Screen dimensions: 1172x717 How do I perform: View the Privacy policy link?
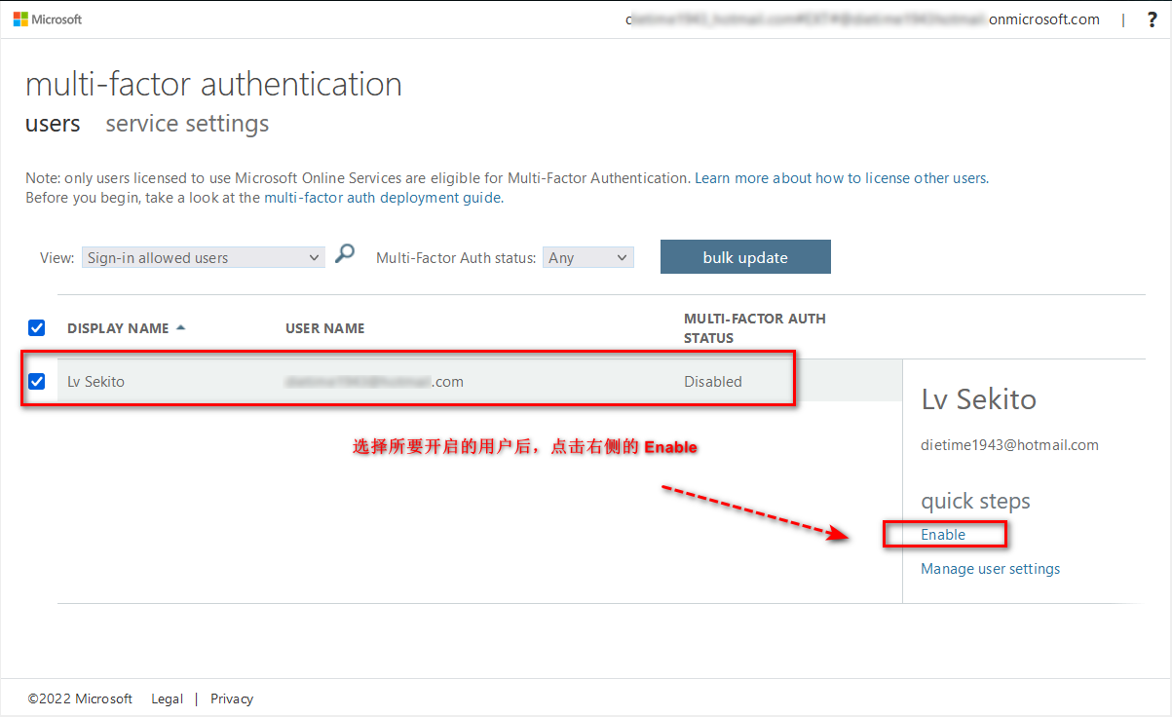click(x=232, y=698)
